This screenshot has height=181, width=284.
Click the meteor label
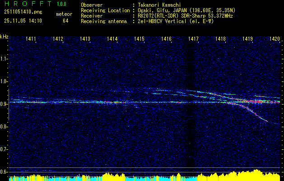pyautogui.click(x=64, y=14)
